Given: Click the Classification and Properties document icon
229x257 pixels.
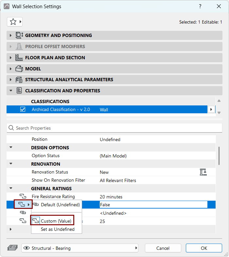Looking at the screenshot, I should [19, 91].
